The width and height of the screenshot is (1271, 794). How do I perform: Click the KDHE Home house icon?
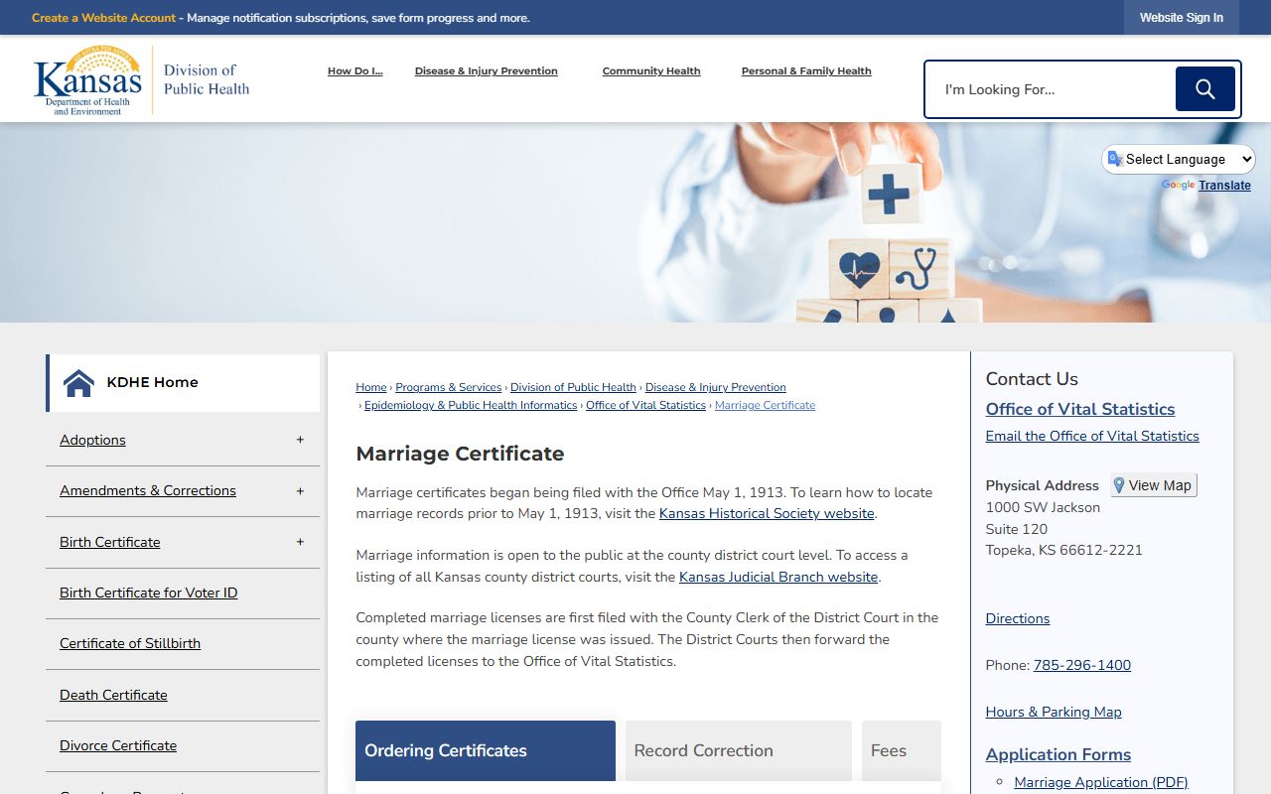click(x=78, y=382)
